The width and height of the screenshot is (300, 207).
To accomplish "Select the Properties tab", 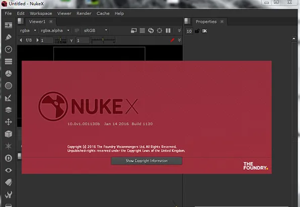I will tap(206, 22).
